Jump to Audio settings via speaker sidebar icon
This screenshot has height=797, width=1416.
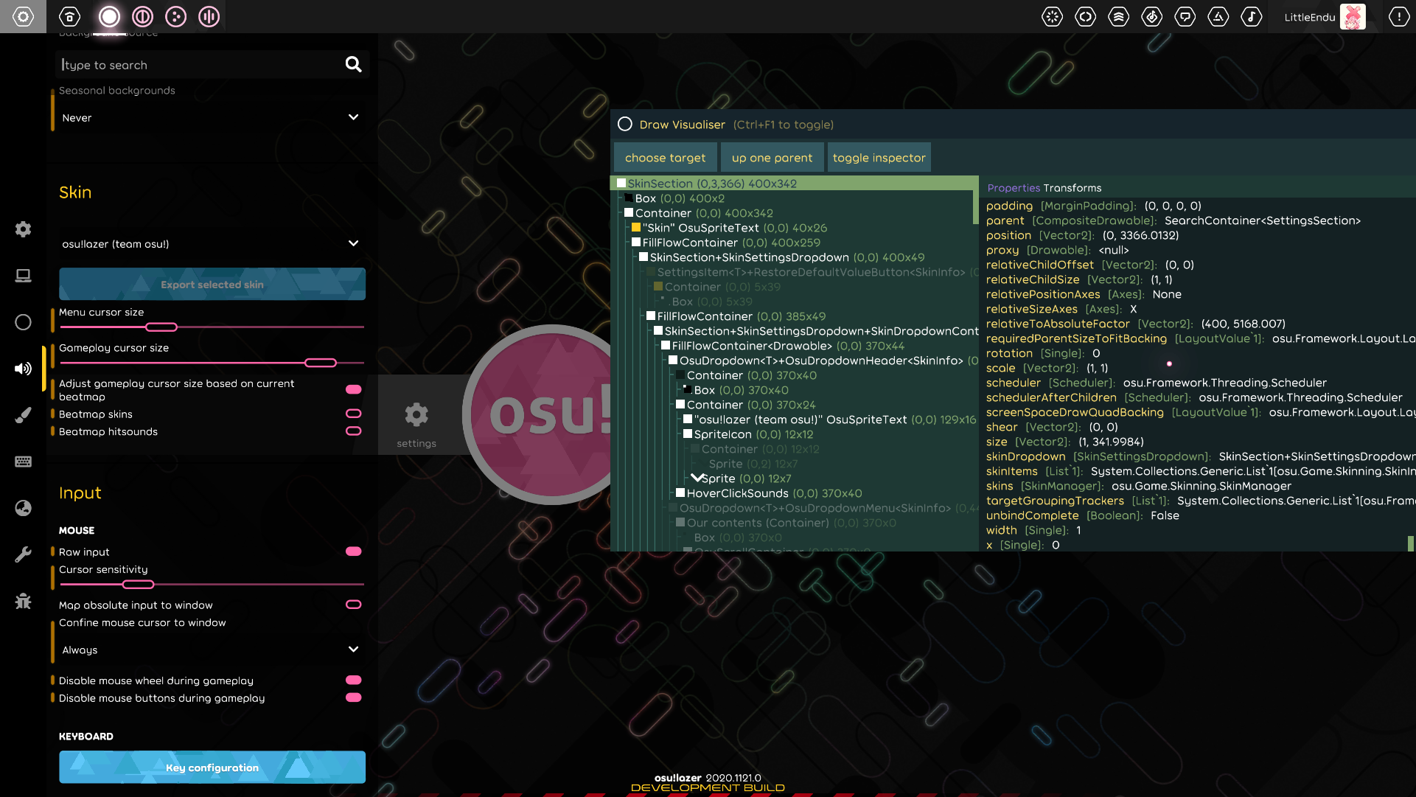pos(23,369)
